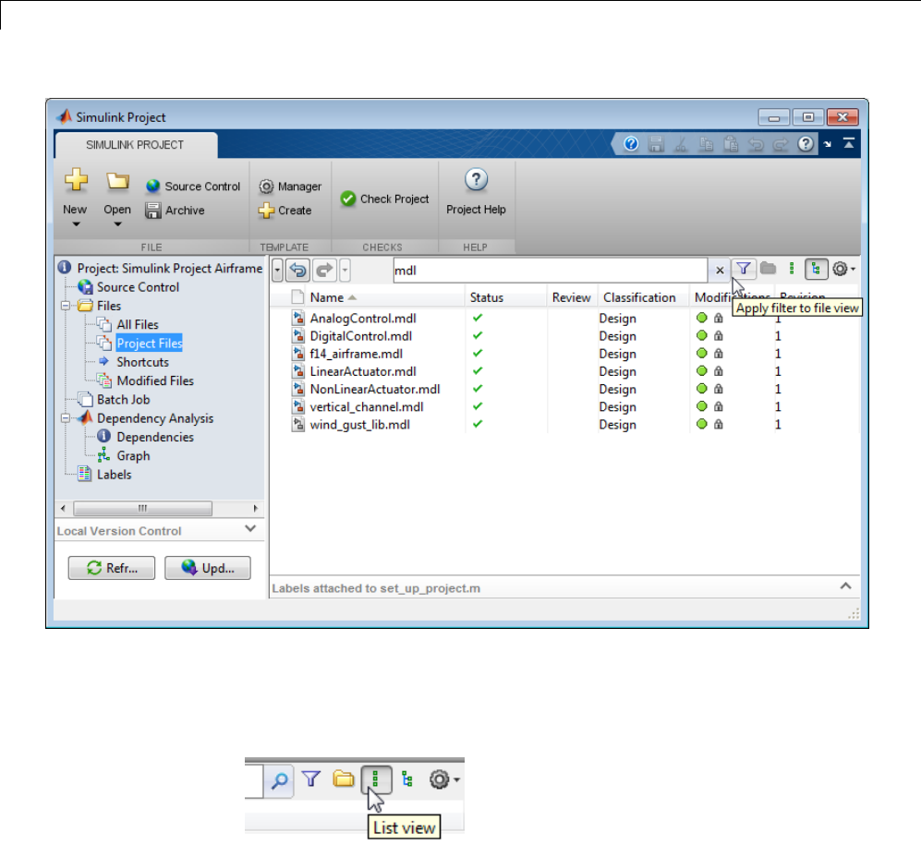
Task: Select vertical_channel.mdl file
Action: [367, 407]
